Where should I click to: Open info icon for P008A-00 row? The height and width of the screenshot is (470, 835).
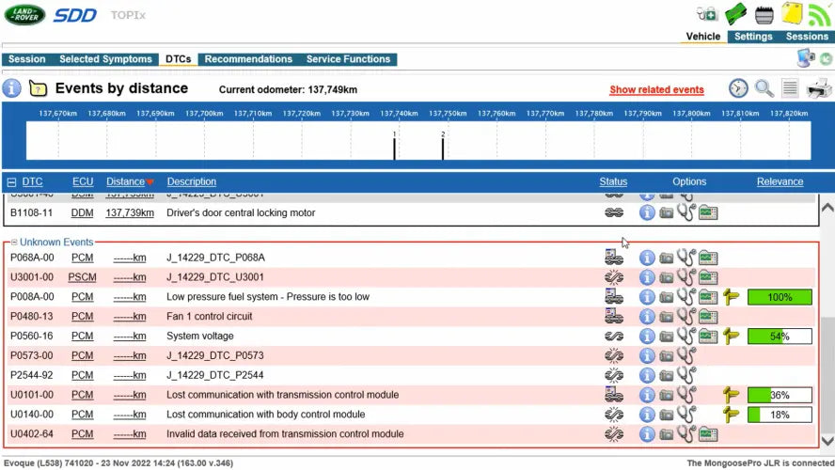647,297
